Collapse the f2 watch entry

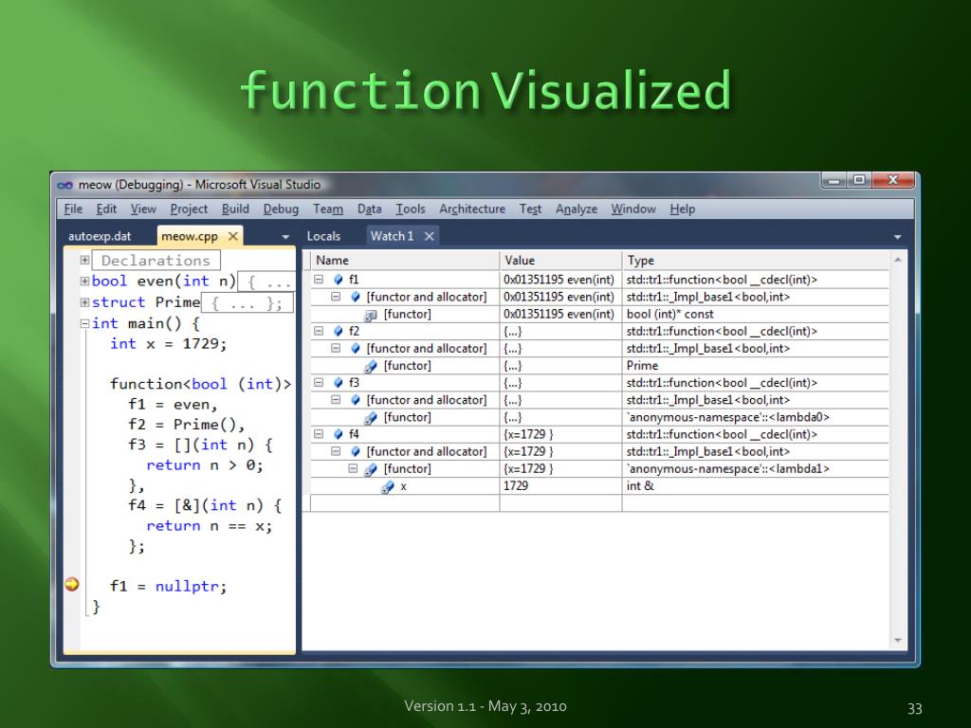click(319, 331)
